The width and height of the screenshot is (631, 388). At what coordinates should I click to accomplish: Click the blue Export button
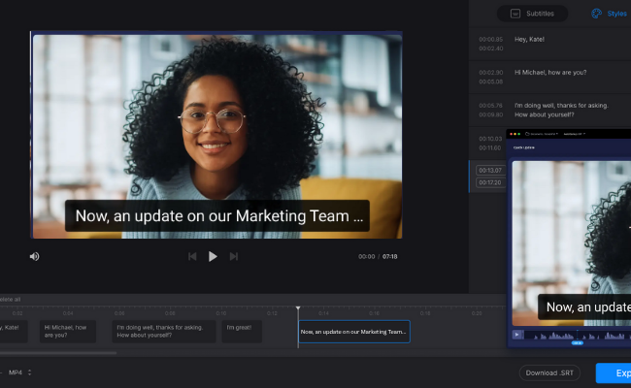[x=614, y=373]
